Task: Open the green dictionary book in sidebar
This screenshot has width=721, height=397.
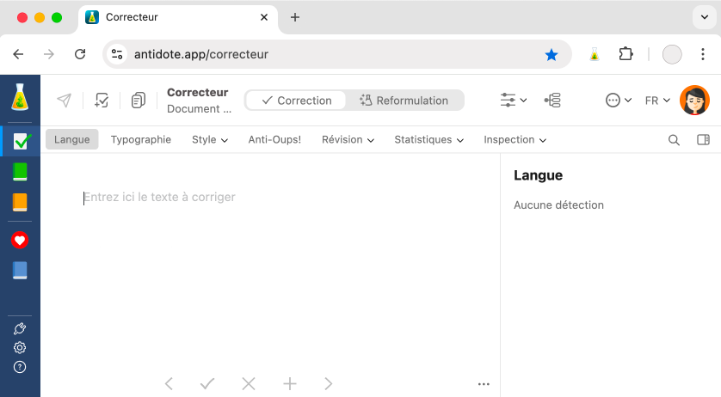Action: (20, 172)
